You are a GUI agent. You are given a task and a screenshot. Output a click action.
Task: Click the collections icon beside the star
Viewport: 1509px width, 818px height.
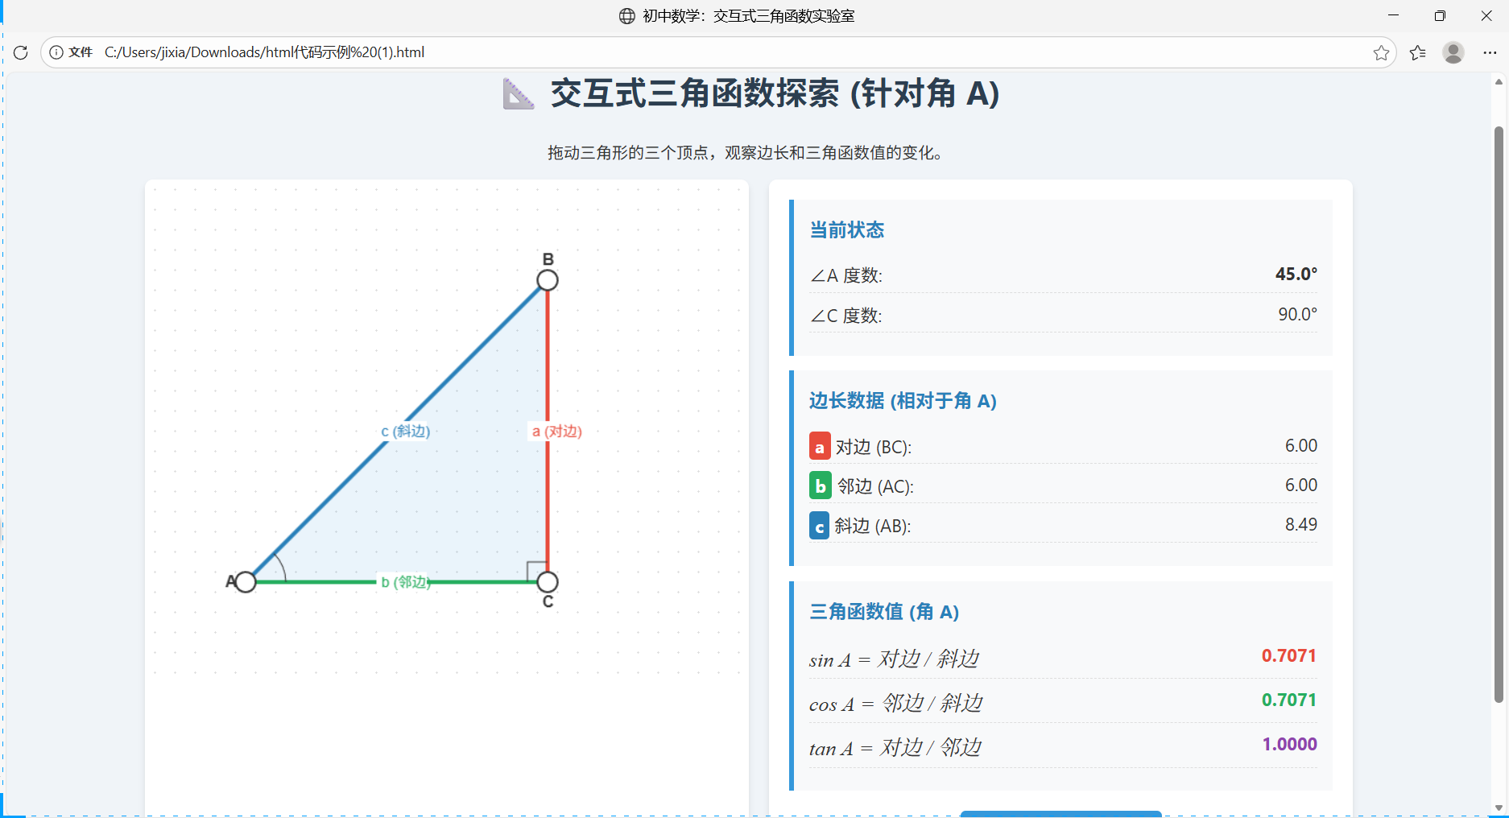[x=1418, y=52]
